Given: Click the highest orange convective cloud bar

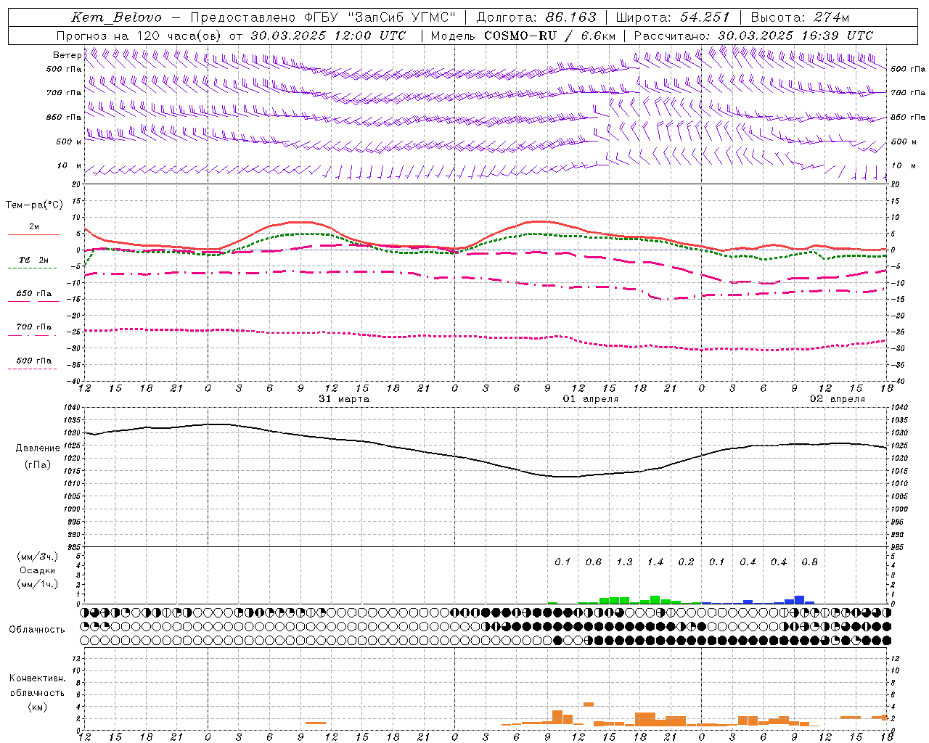Looking at the screenshot, I should pos(589,704).
